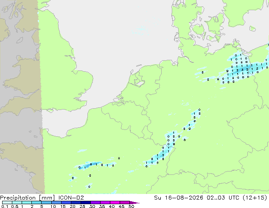The image size is (269, 208).
Task: Click the "0.5" legend scale label
Action: (14, 206)
